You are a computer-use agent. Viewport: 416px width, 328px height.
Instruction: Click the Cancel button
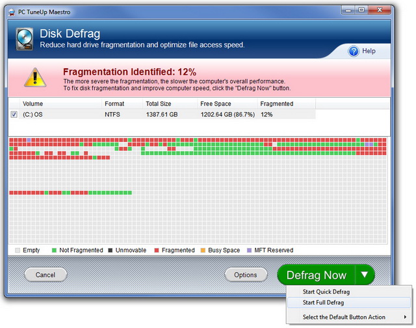[x=45, y=275]
